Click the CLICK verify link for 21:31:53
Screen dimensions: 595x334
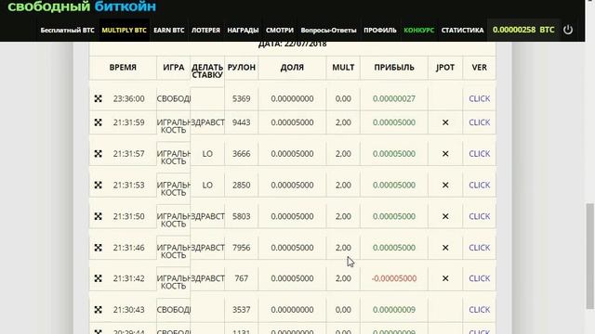click(480, 185)
